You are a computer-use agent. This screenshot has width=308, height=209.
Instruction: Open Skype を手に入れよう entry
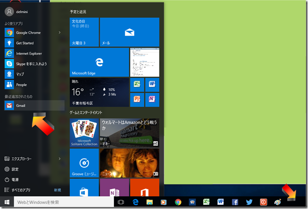[35, 64]
